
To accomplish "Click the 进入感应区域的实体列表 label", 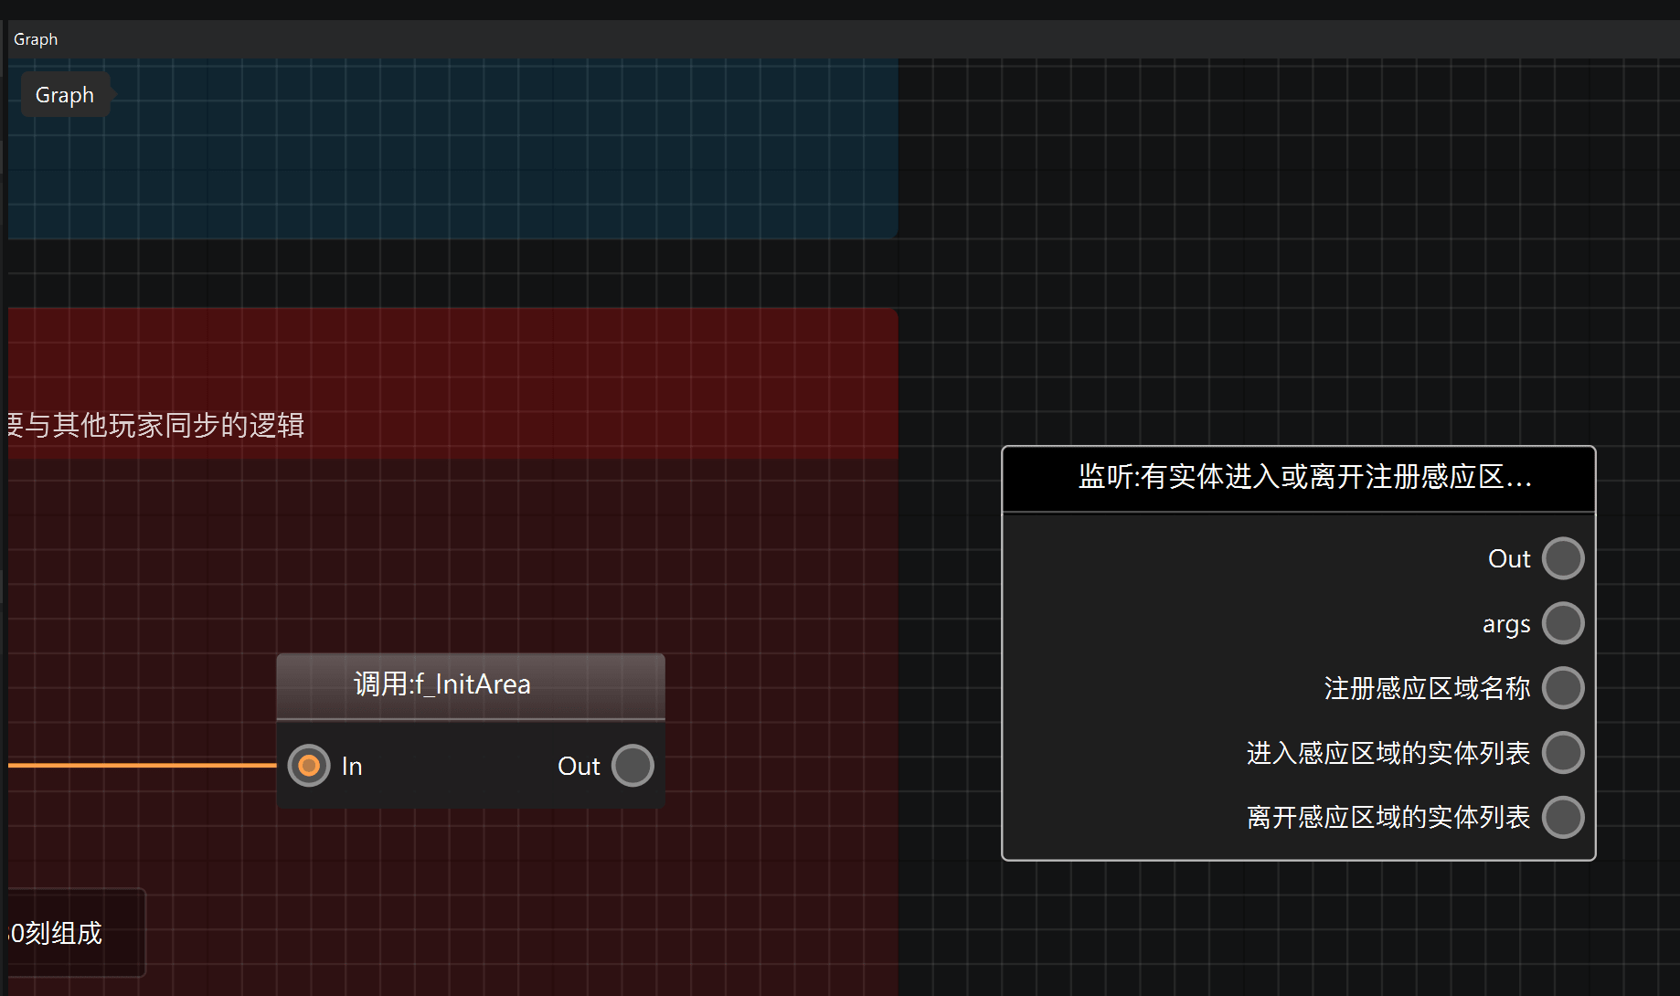I will pos(1388,753).
